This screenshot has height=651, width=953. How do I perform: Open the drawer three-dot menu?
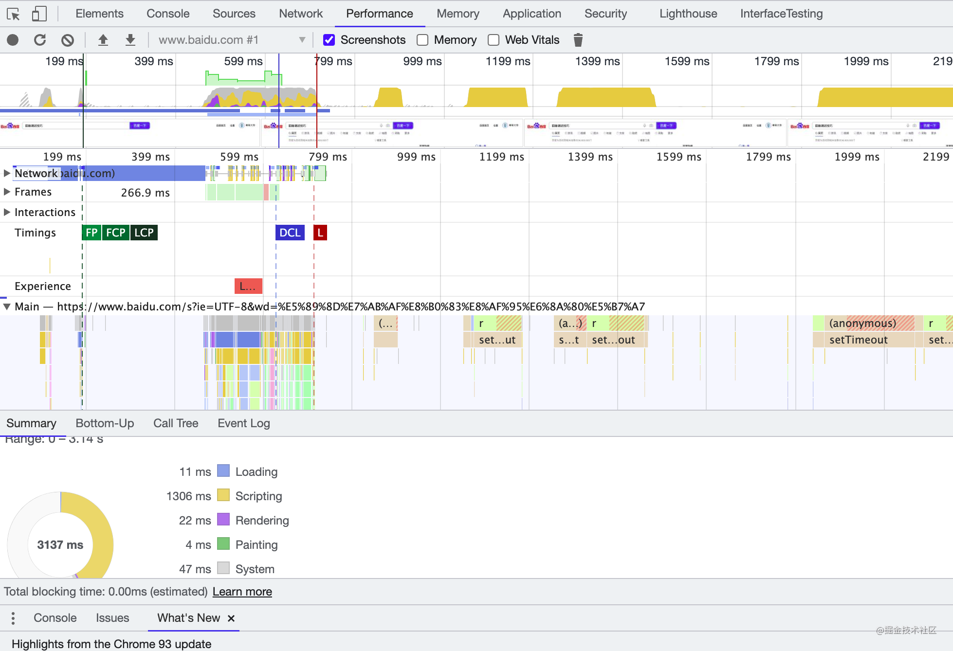[13, 618]
